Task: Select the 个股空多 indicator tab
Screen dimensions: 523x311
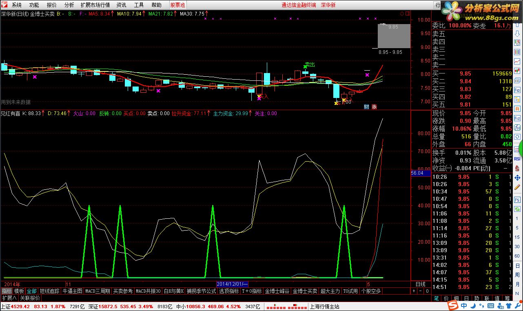Action: coord(371,291)
